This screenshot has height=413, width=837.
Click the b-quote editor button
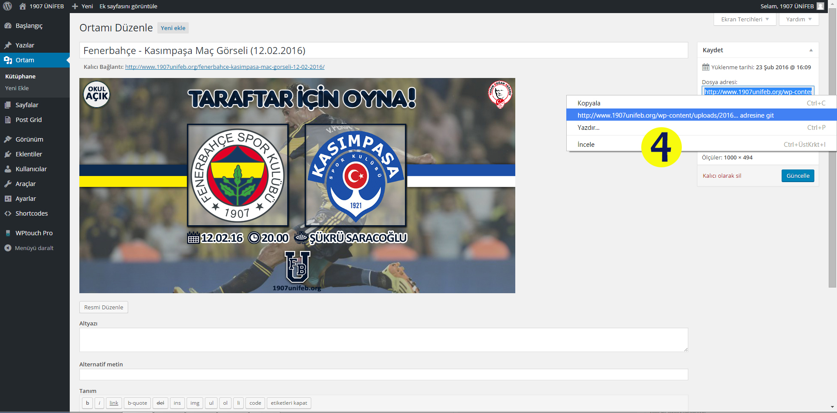click(x=137, y=403)
